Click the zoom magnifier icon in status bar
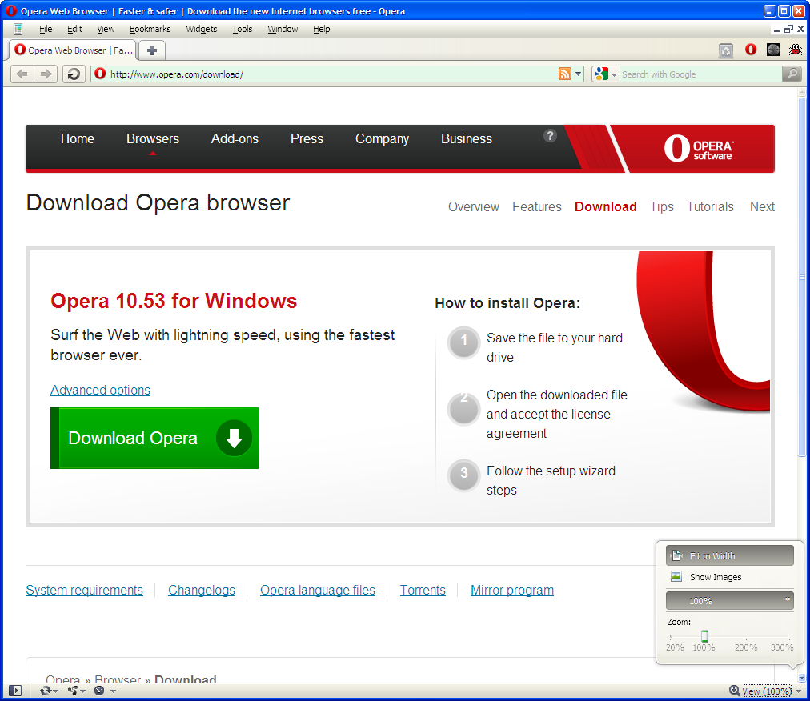The height and width of the screenshot is (701, 810). [734, 690]
